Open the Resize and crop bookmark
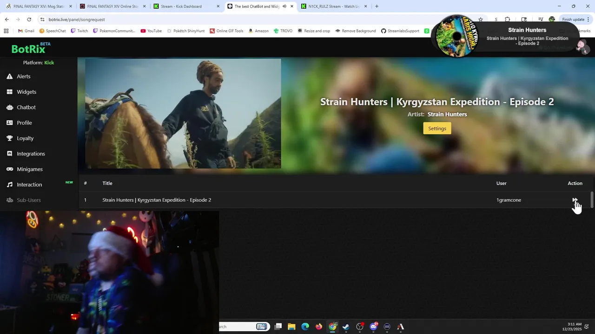 [x=314, y=31]
